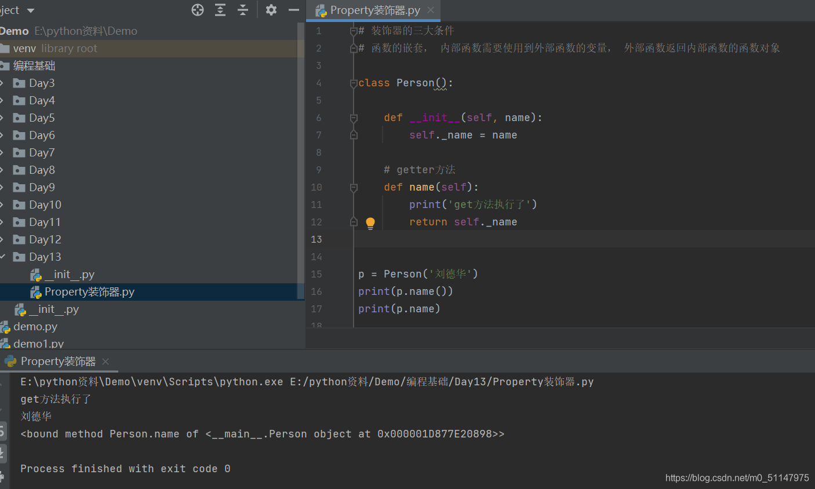Fold the __init__ method at line 6

[354, 118]
